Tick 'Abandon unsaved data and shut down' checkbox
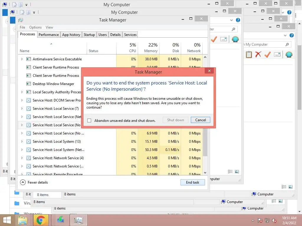The height and width of the screenshot is (226, 302). pos(89,120)
